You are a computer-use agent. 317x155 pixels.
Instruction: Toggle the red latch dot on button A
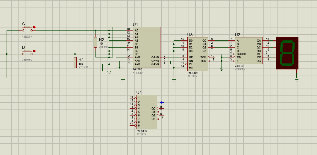click(34, 27)
